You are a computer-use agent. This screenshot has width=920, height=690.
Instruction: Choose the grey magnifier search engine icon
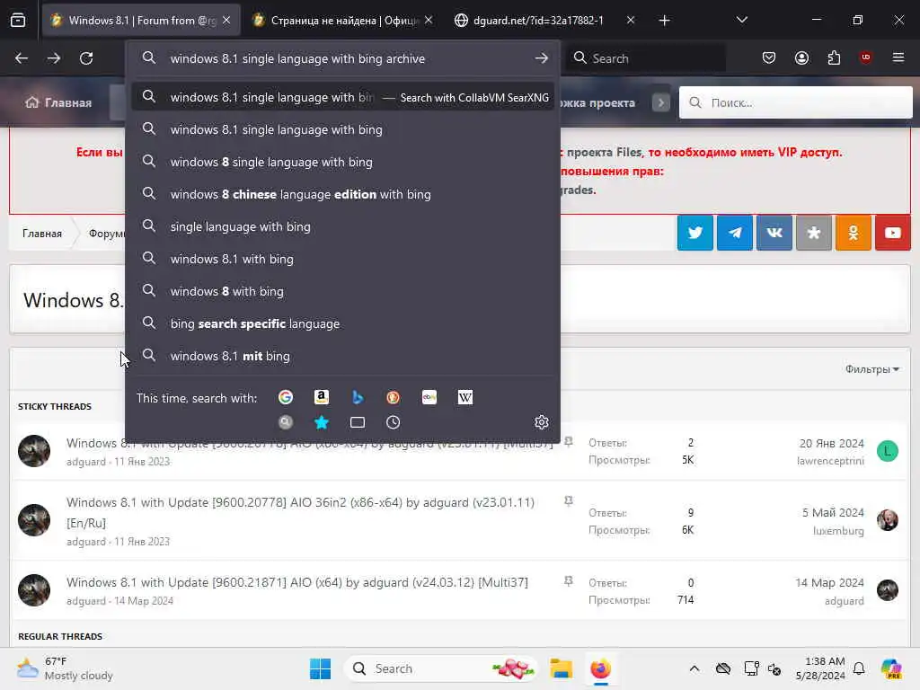pos(285,422)
